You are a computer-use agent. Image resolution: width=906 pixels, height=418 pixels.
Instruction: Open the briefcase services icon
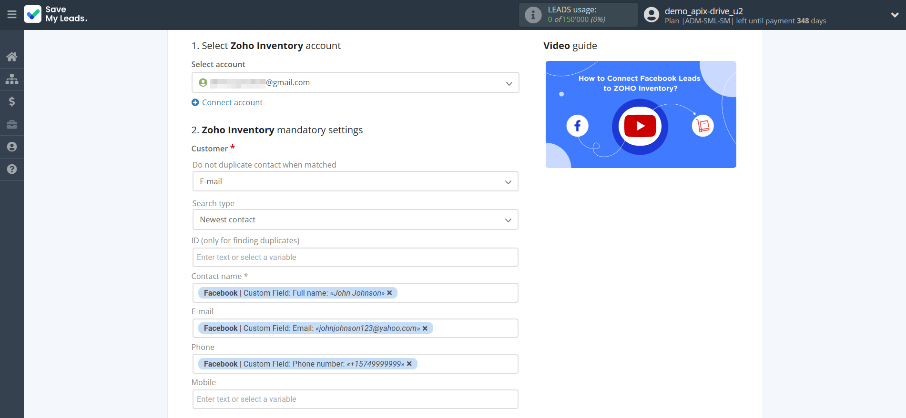12,124
